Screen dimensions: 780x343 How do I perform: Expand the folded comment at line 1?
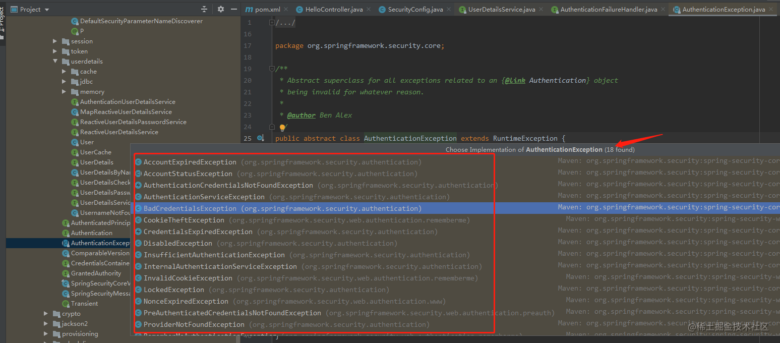point(272,23)
